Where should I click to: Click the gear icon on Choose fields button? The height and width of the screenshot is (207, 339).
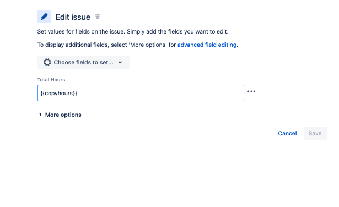click(47, 62)
